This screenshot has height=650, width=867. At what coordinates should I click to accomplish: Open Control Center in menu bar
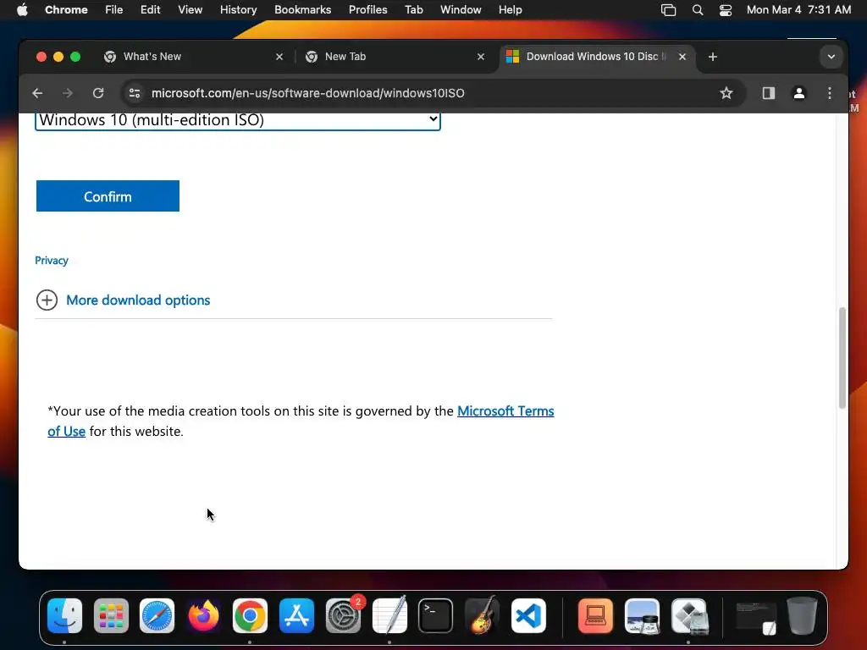point(726,10)
